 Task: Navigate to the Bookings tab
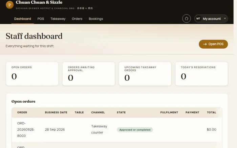pyautogui.click(x=96, y=19)
